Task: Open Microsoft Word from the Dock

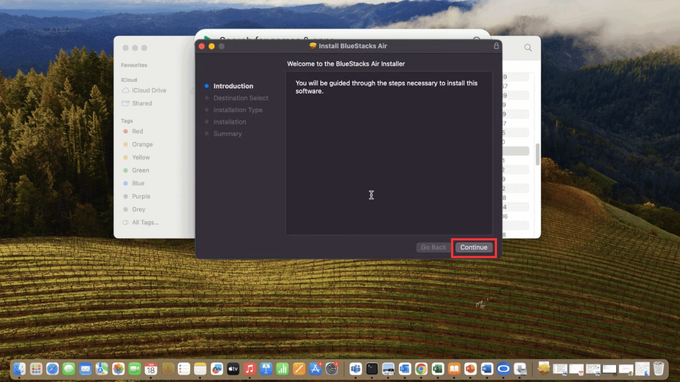Action: point(487,369)
